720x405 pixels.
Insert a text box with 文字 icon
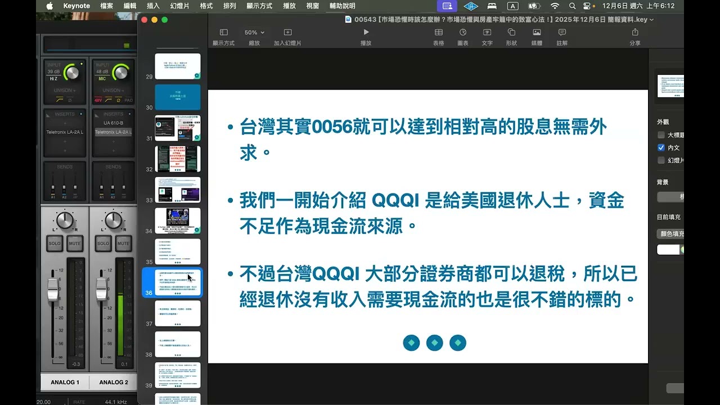click(487, 33)
